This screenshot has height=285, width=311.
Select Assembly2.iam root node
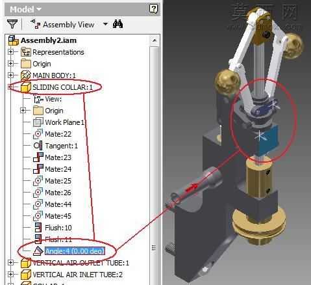(49, 40)
